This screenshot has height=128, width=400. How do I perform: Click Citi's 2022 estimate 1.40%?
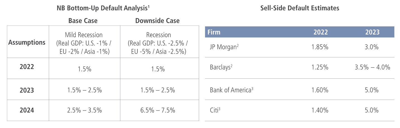(320, 110)
